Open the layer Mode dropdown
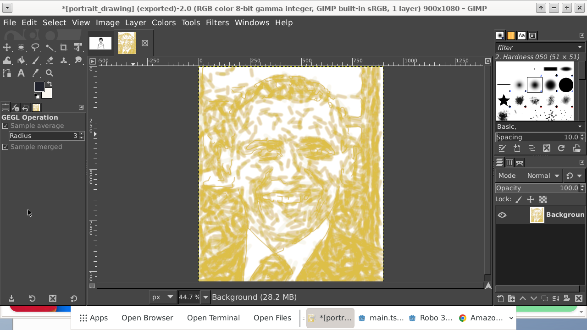This screenshot has width=587, height=330. 543,176
